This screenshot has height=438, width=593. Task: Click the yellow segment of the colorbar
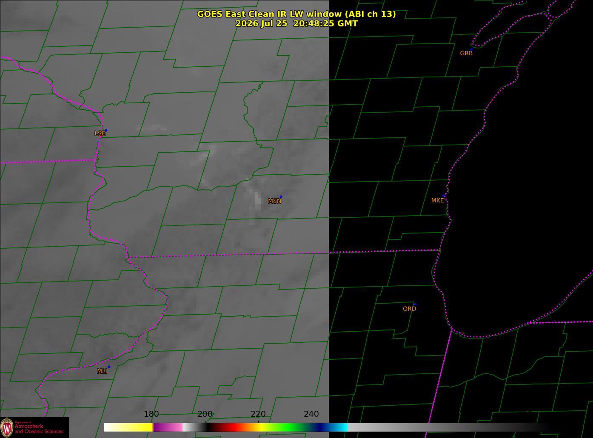coord(138,427)
